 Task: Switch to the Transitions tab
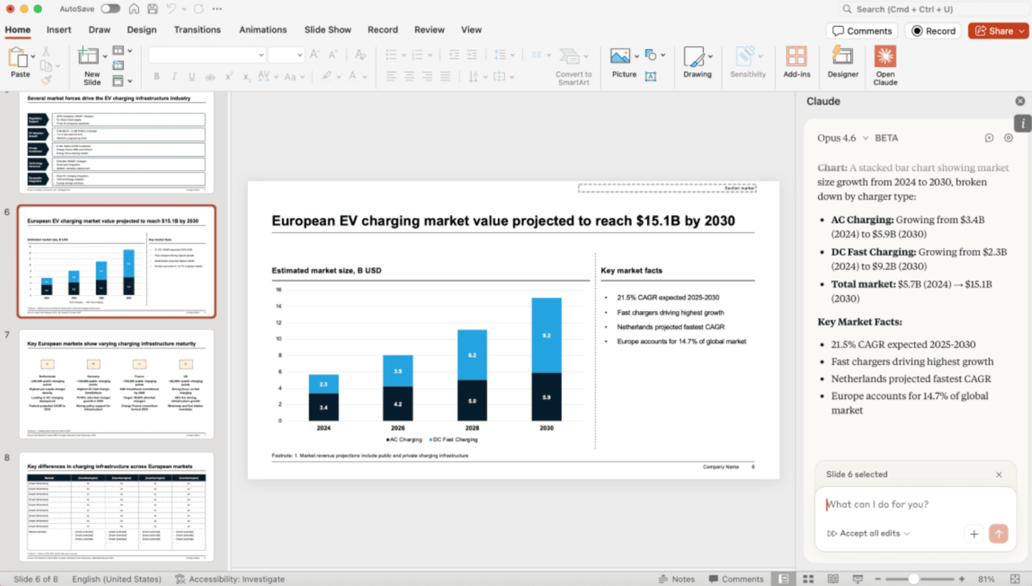click(x=197, y=30)
